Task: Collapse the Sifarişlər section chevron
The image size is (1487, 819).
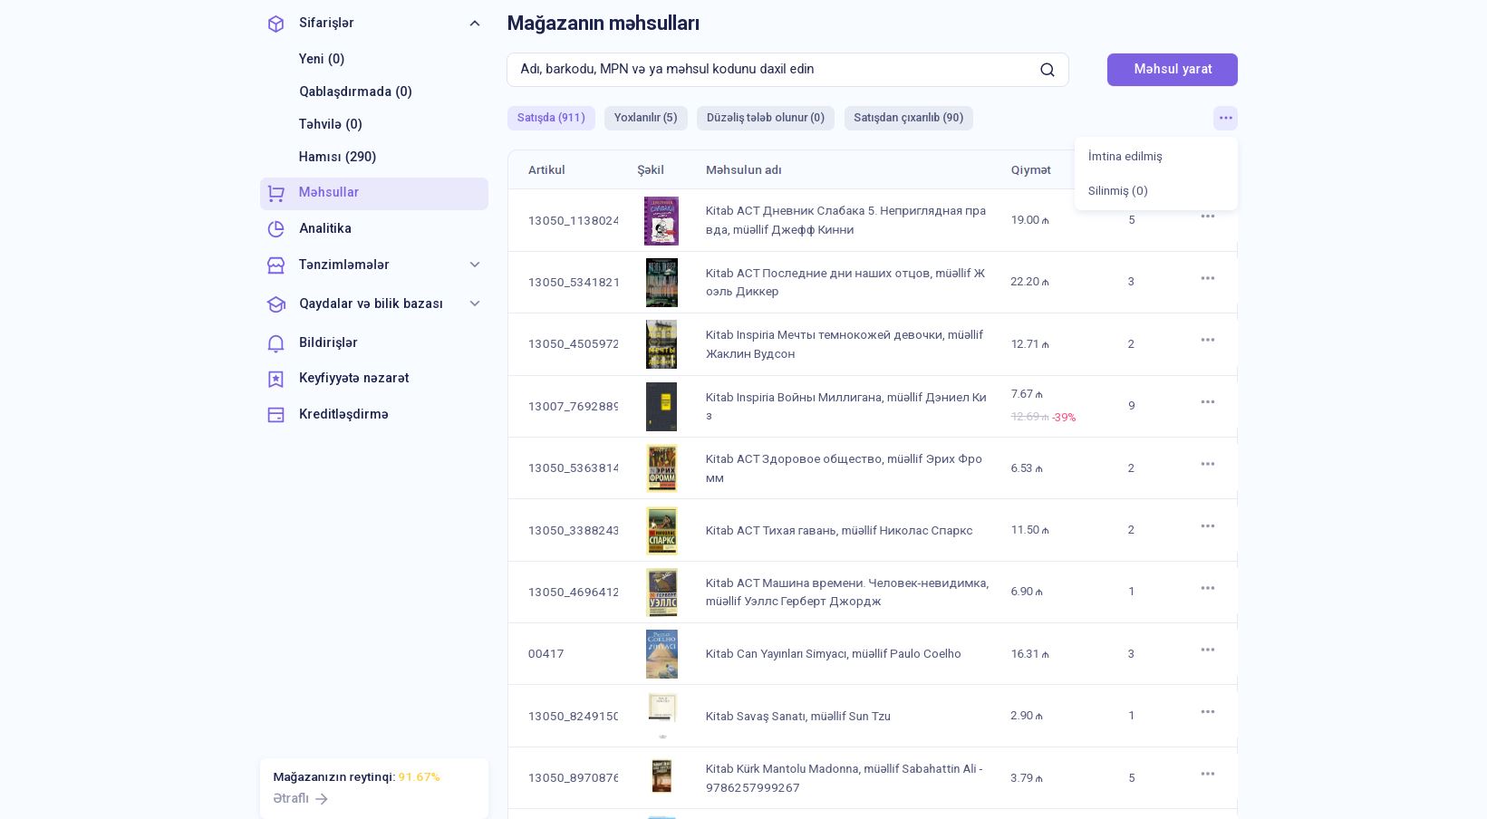Action: click(475, 24)
